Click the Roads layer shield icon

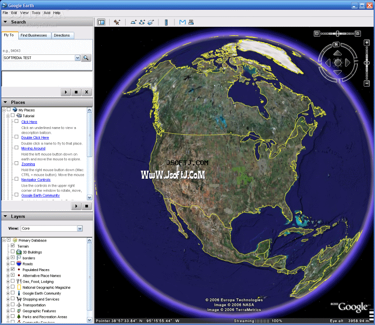[x=19, y=264]
